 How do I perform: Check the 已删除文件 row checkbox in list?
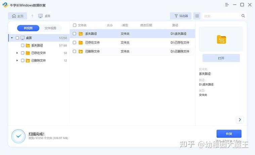[x=74, y=52]
